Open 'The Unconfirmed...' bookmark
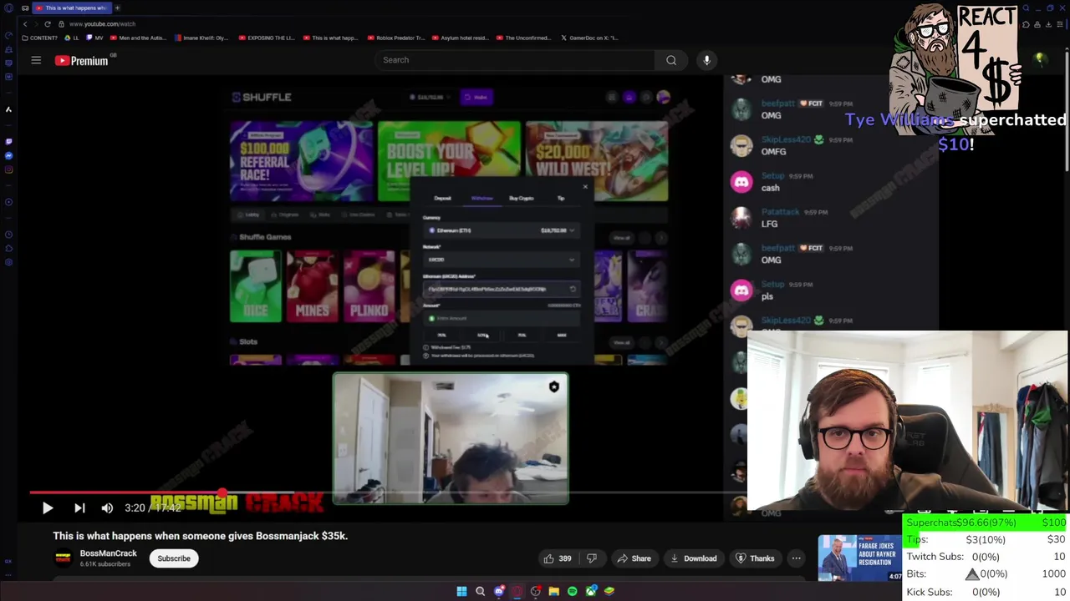This screenshot has width=1070, height=601. pos(523,38)
